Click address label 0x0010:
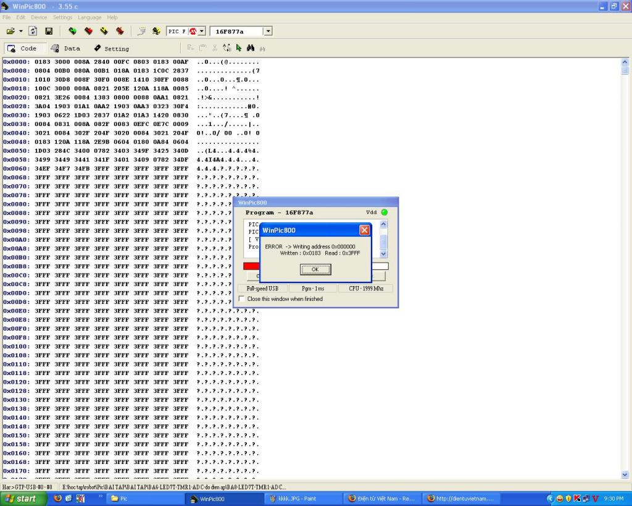Screen dimensions: 632x506 [x=17, y=80]
